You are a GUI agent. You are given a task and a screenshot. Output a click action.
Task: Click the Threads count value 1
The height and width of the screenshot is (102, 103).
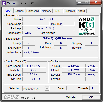click(93, 88)
